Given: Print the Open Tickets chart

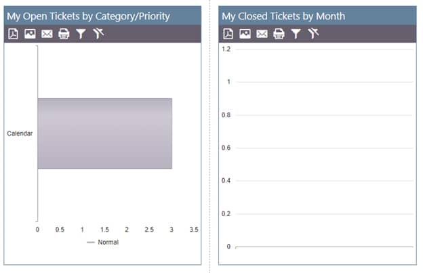Looking at the screenshot, I should coord(64,34).
